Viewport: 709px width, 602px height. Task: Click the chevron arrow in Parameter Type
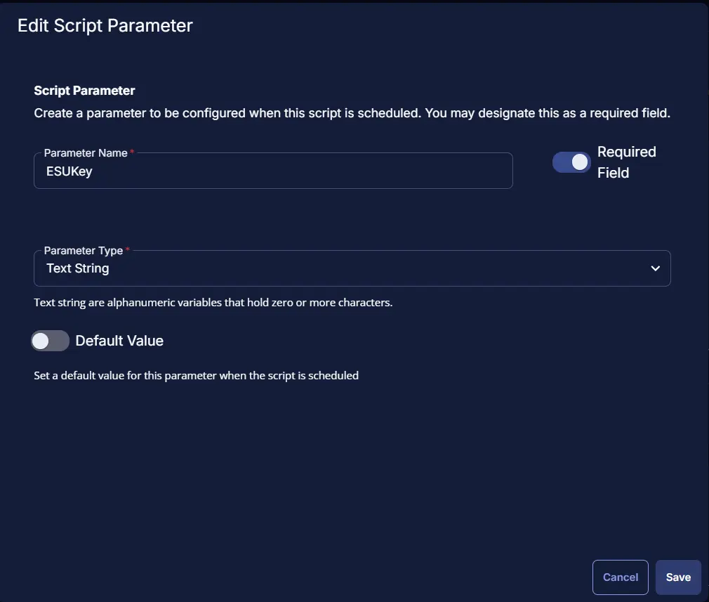(655, 268)
